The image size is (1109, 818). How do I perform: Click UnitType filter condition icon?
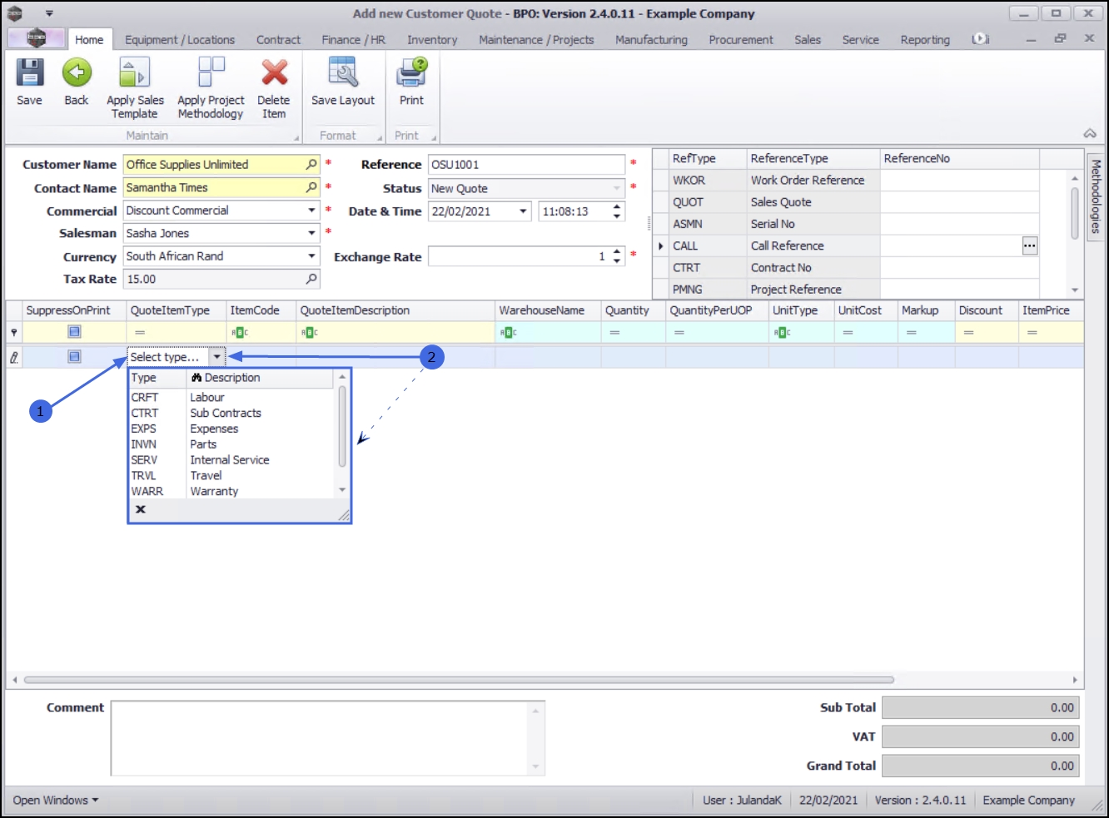(782, 333)
